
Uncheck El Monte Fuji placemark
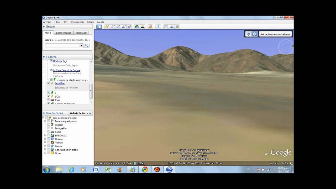pyautogui.click(x=51, y=61)
